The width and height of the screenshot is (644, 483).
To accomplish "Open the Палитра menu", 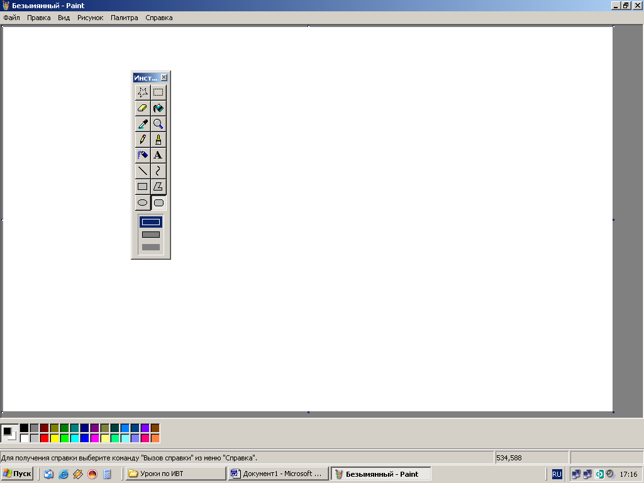I will (124, 18).
